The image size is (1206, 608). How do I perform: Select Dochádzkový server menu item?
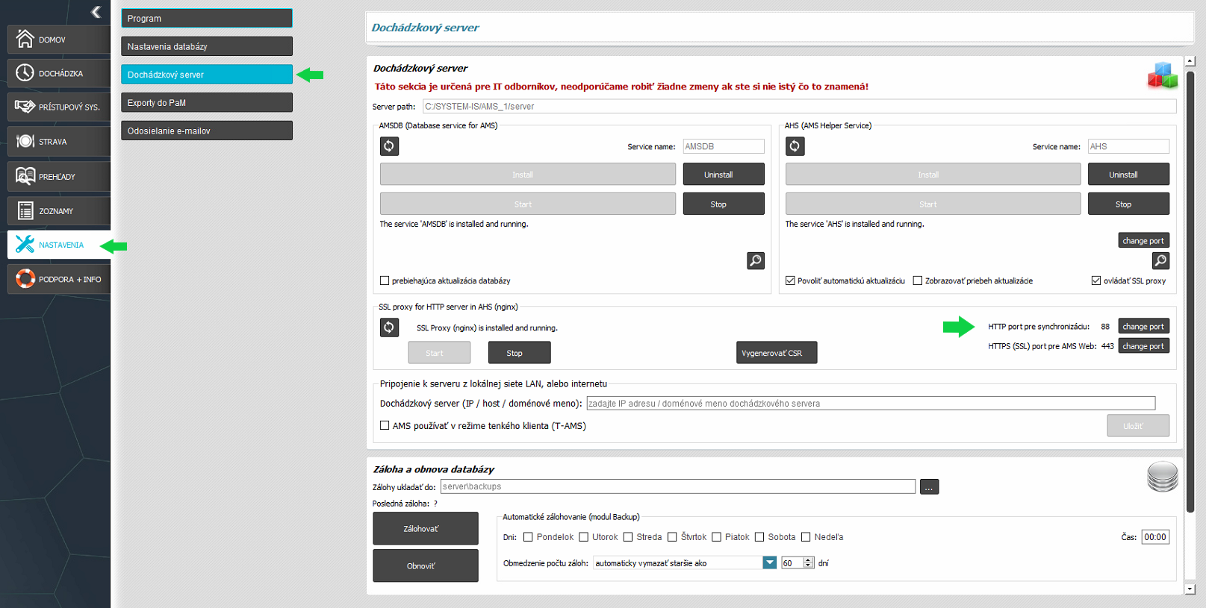pos(207,75)
